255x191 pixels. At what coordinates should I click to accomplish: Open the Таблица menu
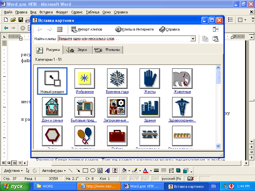[x=92, y=12]
